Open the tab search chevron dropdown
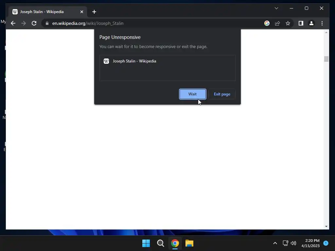The height and width of the screenshot is (251, 335). tap(276, 8)
